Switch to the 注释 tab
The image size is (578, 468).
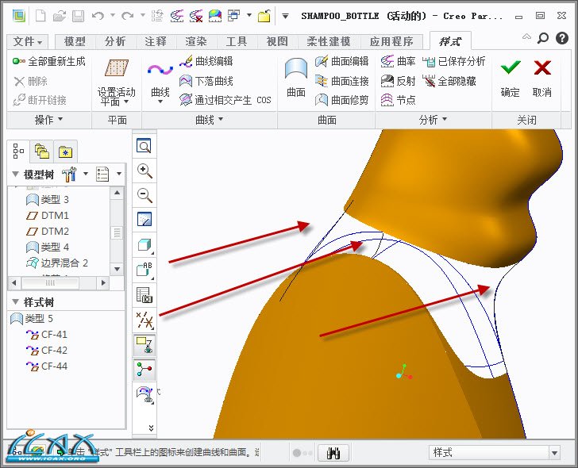[156, 41]
